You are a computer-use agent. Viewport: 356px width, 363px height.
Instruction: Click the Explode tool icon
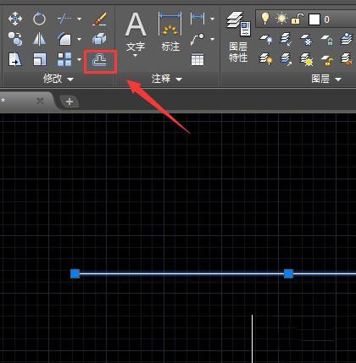tap(99, 39)
